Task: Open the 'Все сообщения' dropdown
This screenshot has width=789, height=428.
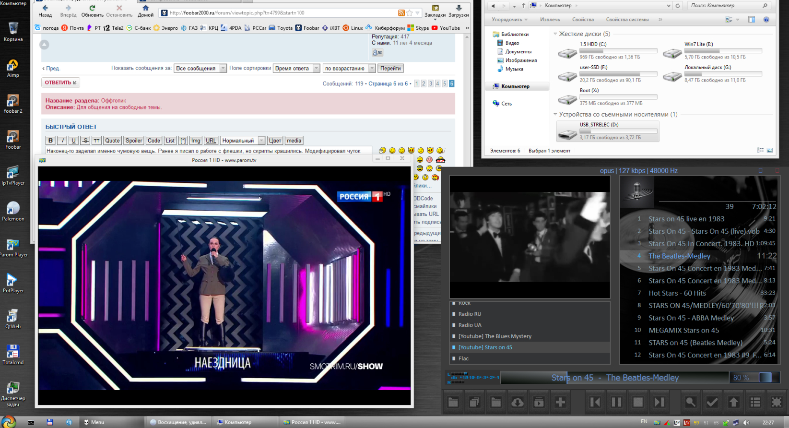Action: pyautogui.click(x=200, y=68)
